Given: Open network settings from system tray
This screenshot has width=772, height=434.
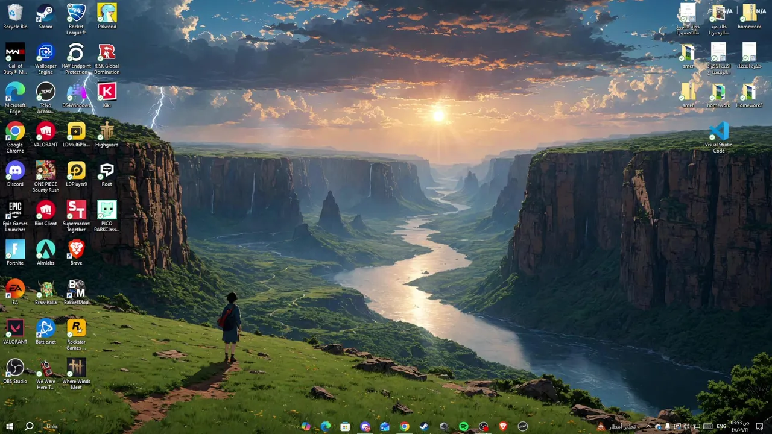Looking at the screenshot, I should [697, 426].
